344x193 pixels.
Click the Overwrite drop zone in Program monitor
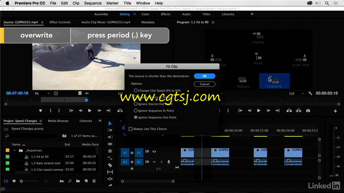click(x=274, y=81)
